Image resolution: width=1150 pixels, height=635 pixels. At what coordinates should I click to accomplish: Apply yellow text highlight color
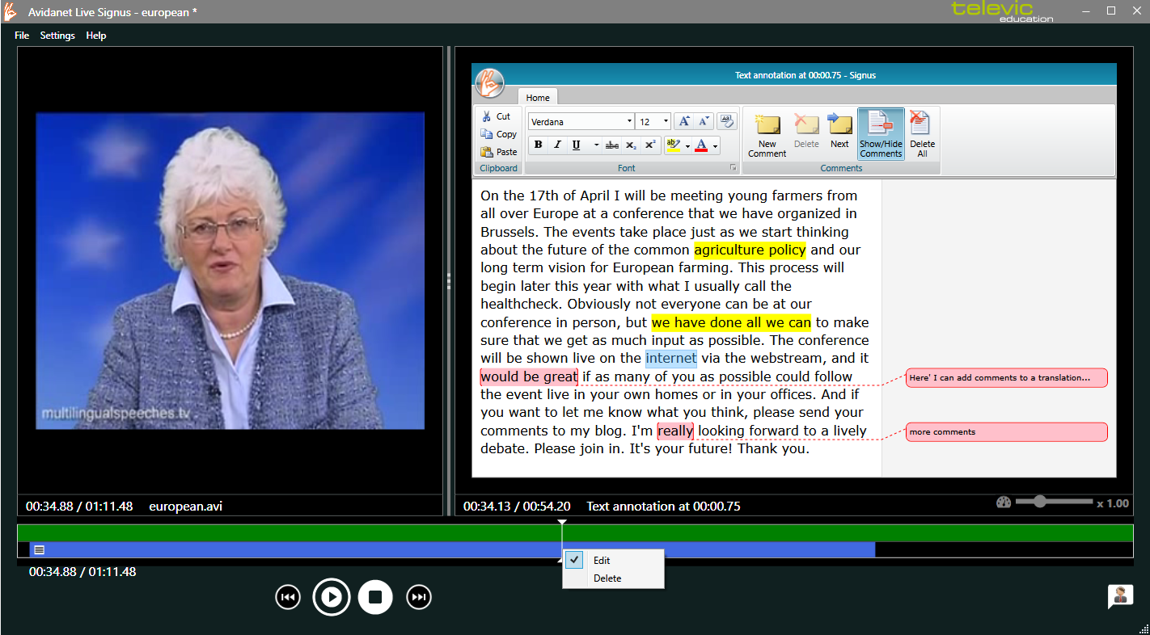click(x=673, y=145)
